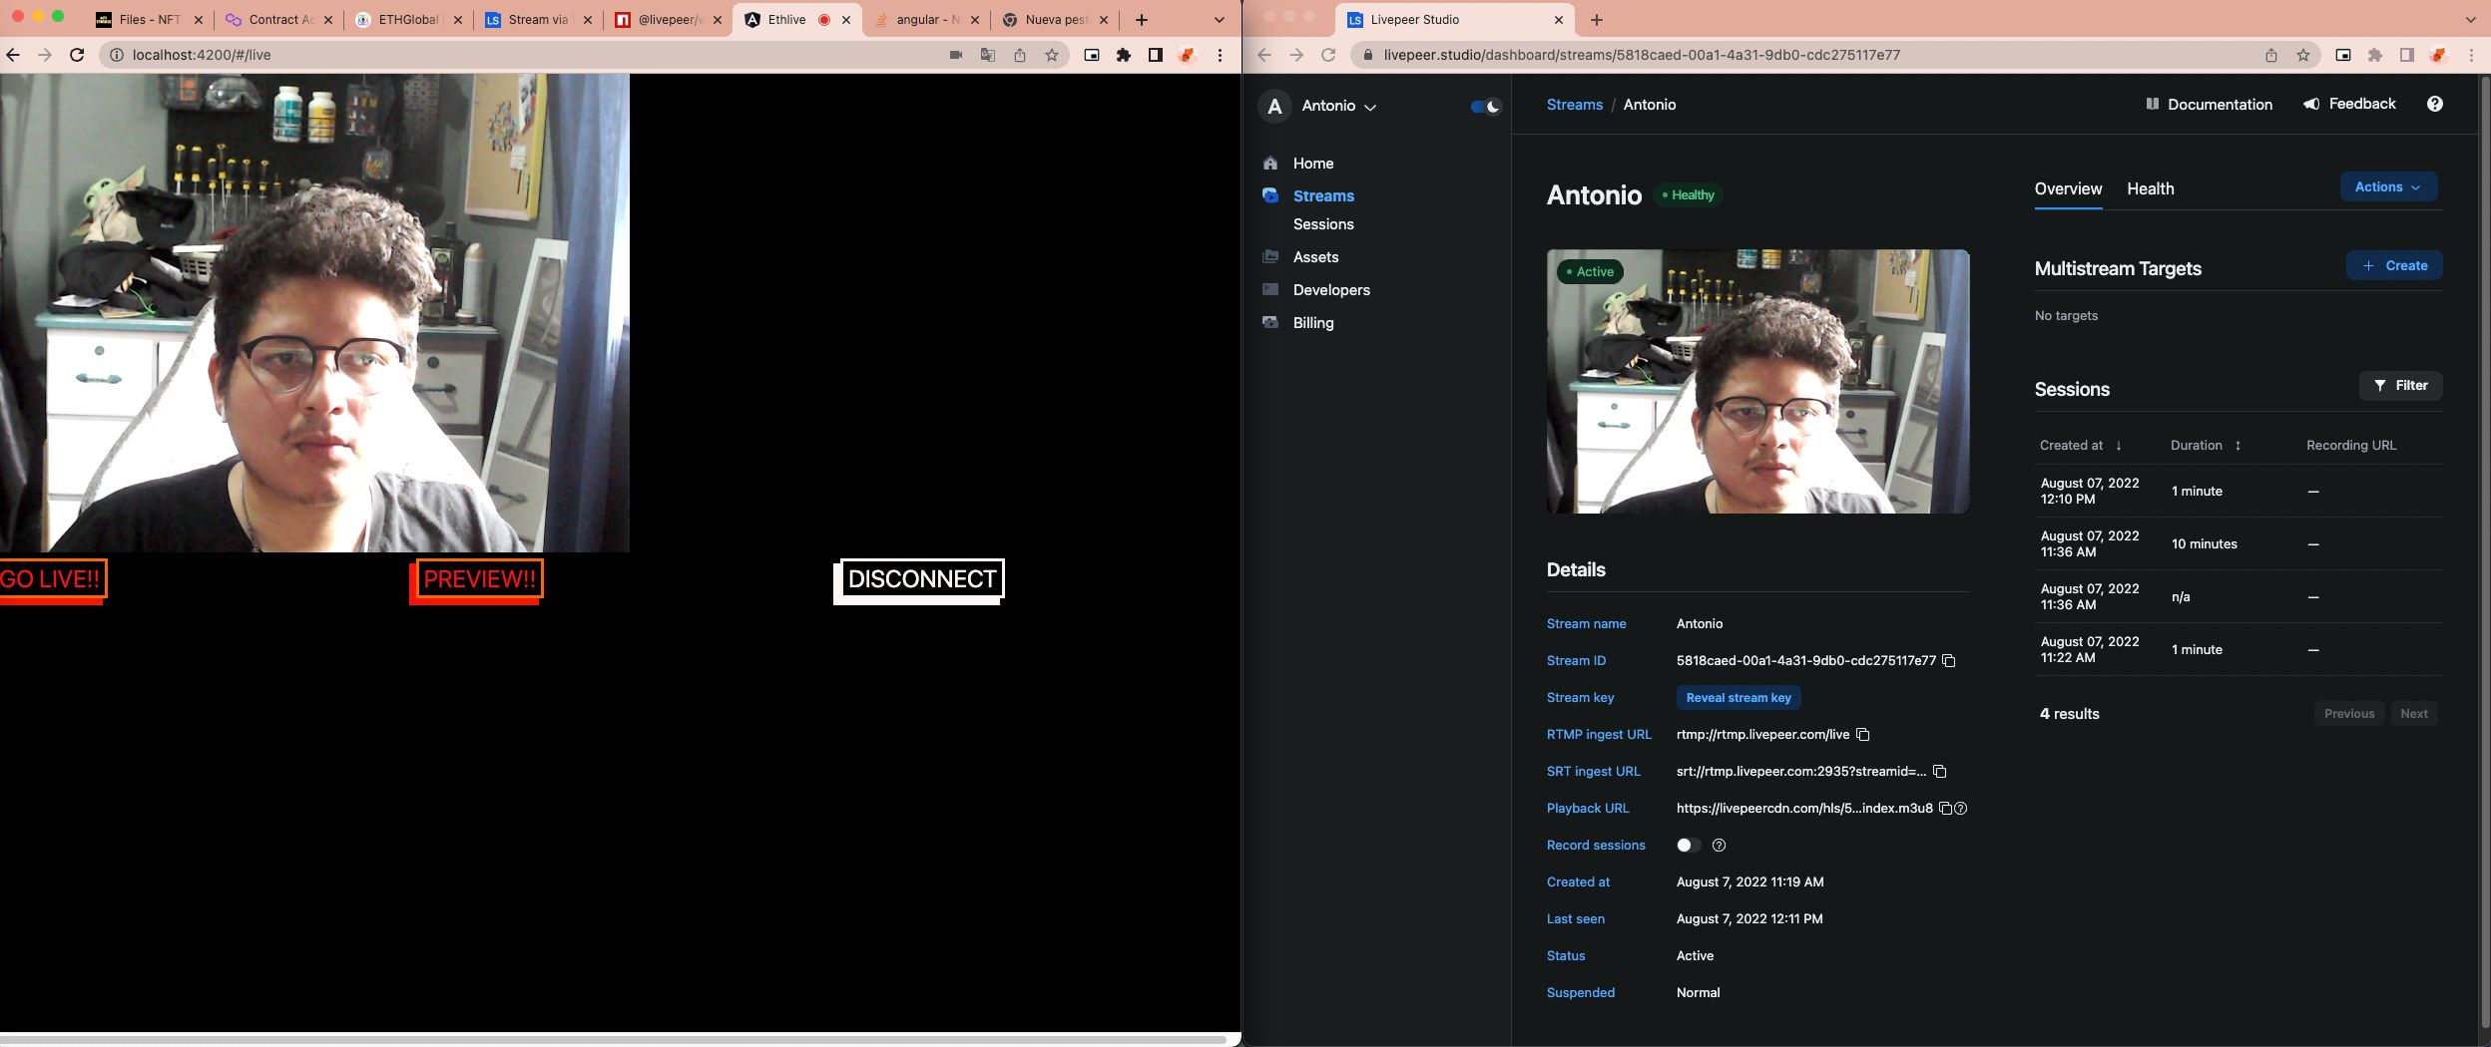
Task: Switch to the Contract browser tab
Action: pos(281,20)
